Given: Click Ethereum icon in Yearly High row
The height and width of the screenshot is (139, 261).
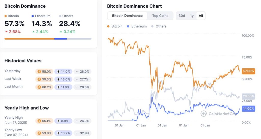Looking at the screenshot, I should click(58, 121).
